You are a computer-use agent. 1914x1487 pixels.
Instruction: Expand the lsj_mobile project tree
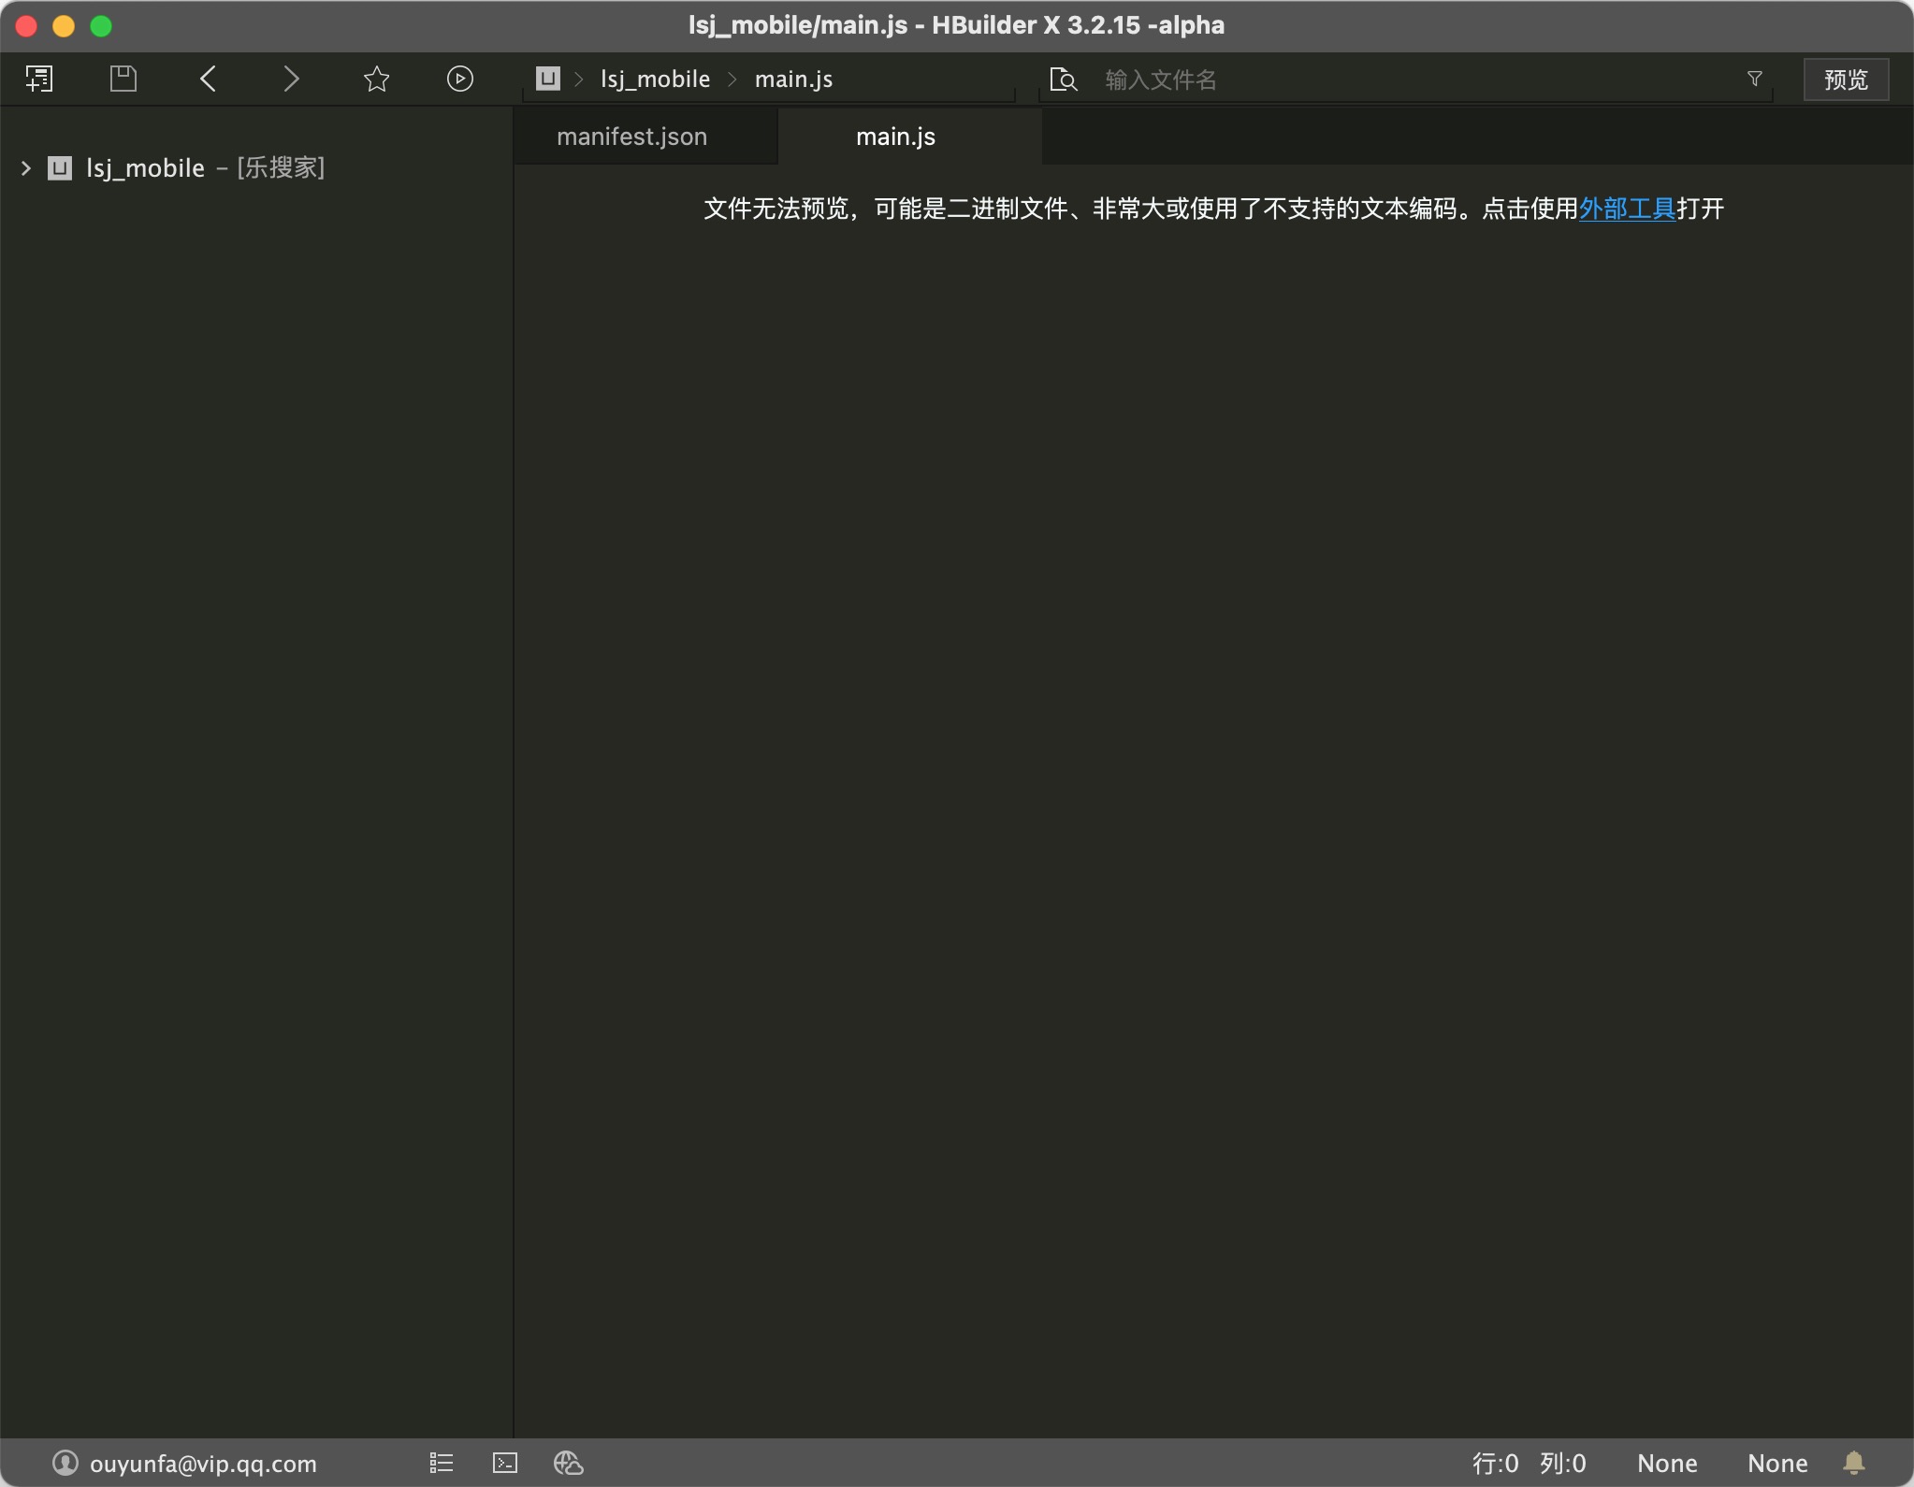(26, 168)
